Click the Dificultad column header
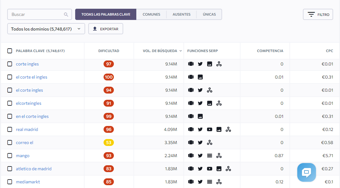 click(109, 51)
